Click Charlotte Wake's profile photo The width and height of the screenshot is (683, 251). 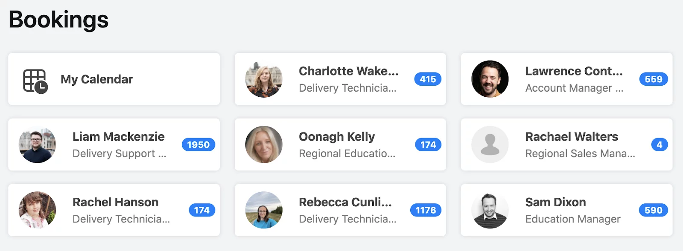click(264, 79)
